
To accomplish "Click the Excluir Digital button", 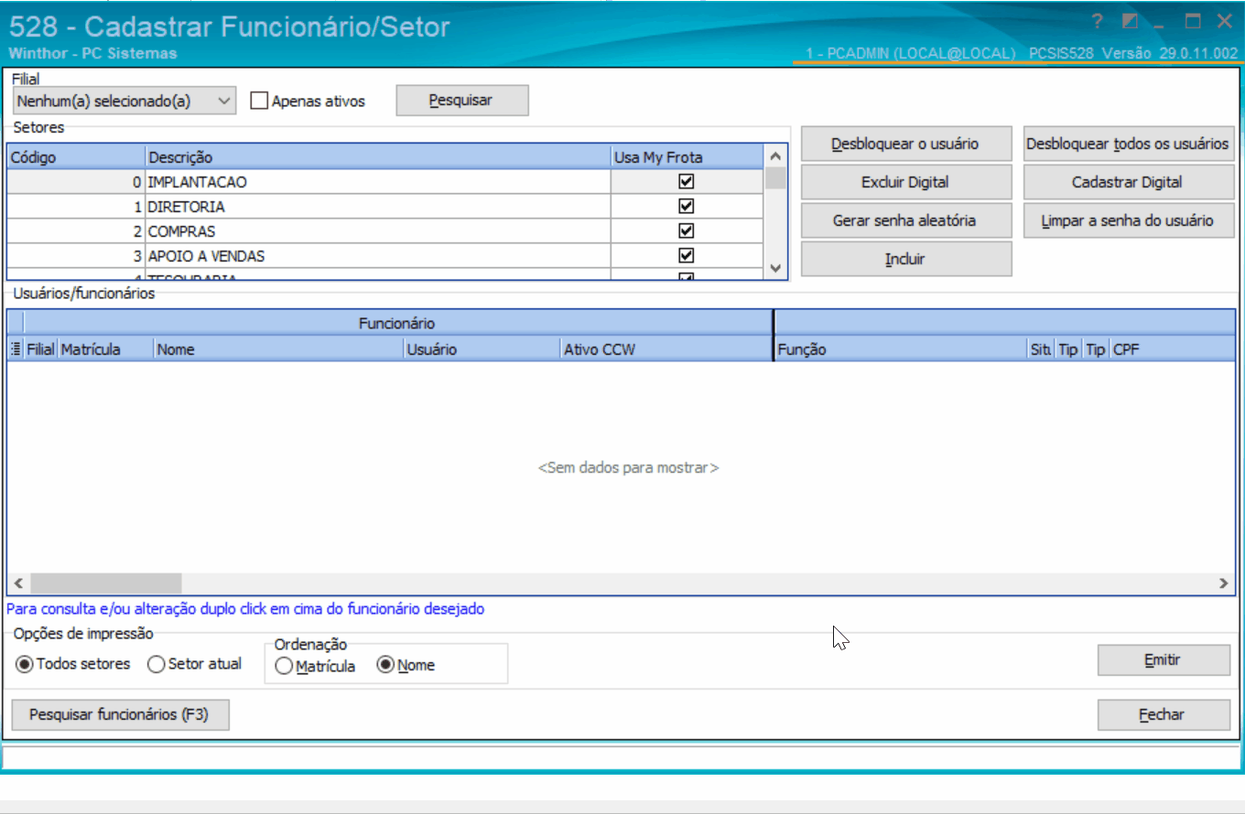I will [x=906, y=182].
